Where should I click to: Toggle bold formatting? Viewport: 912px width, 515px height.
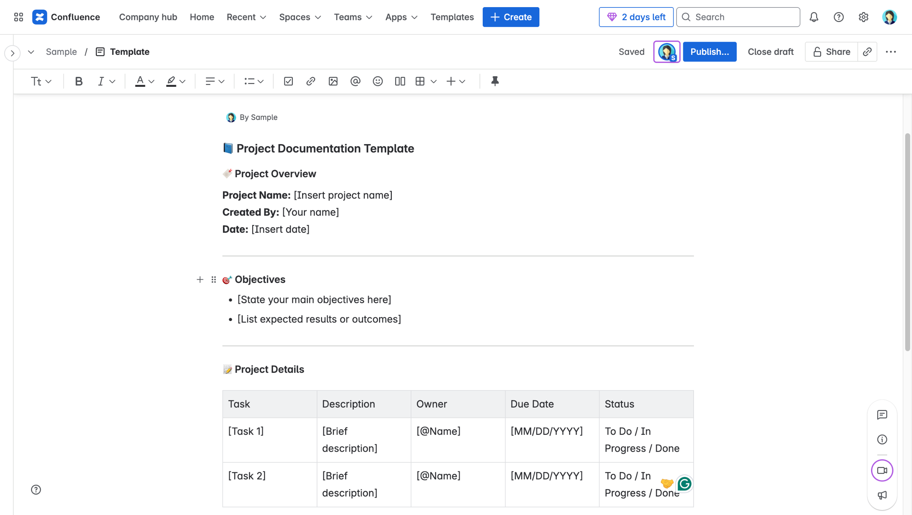[x=79, y=82]
